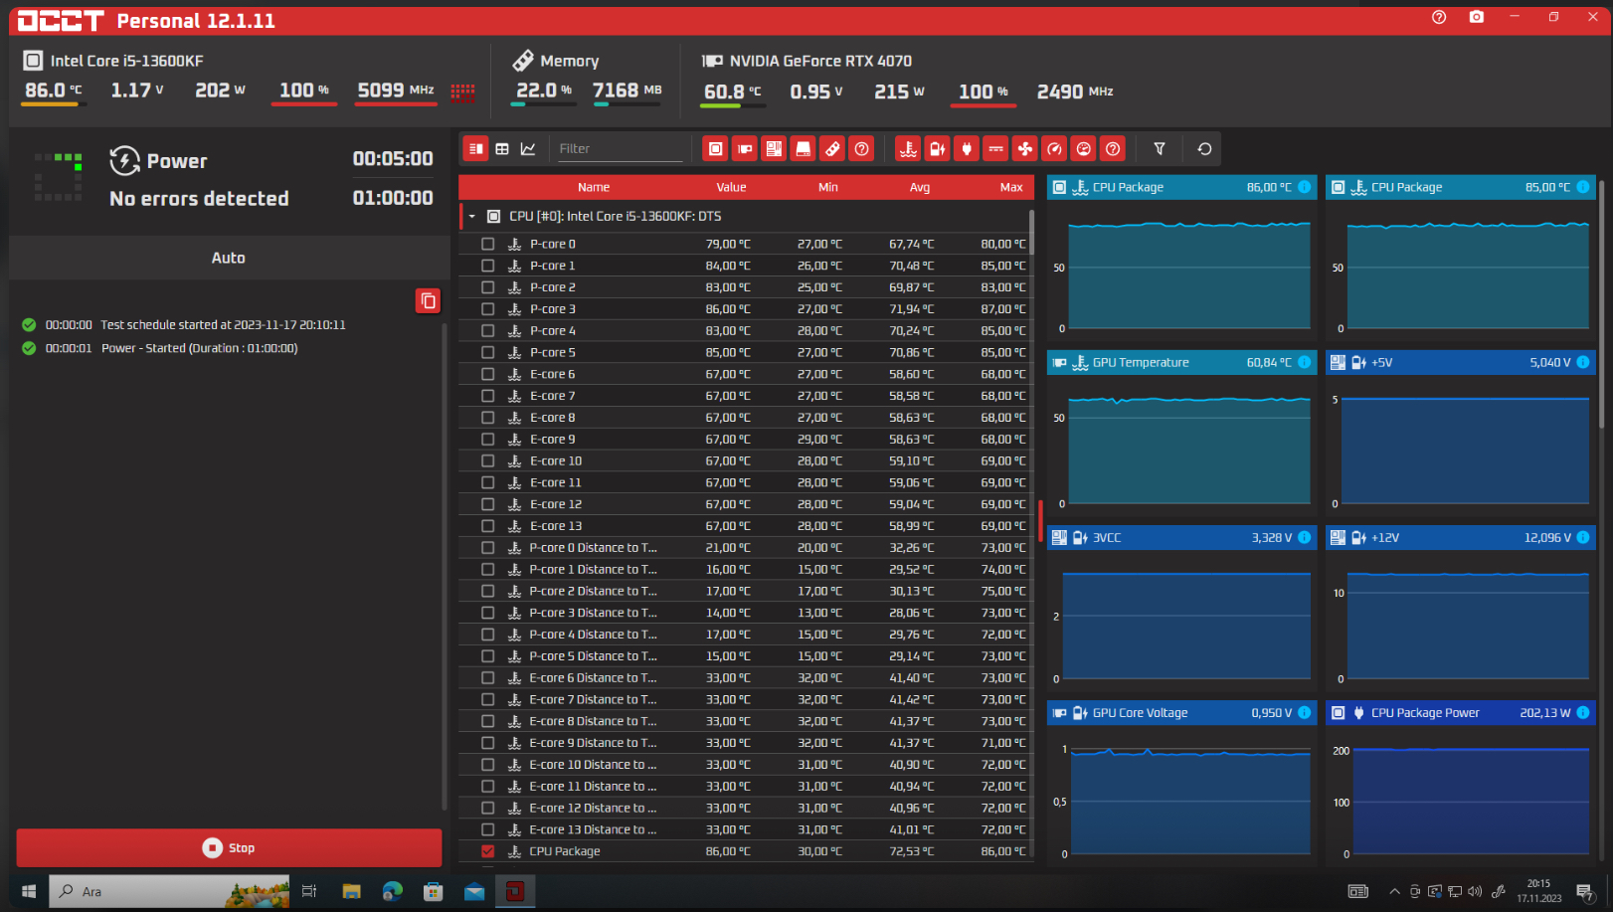Open Microsoft Edge from the taskbar
1613x912 pixels.
point(393,891)
